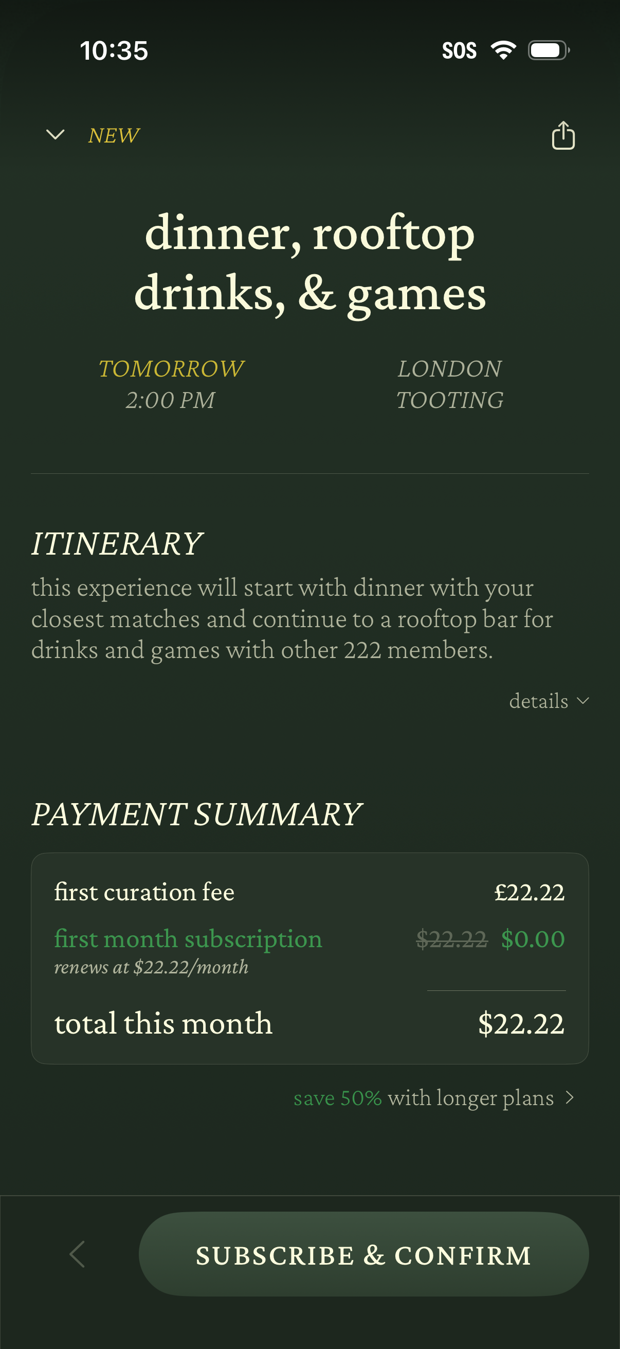
Task: Tap the Wi-Fi status icon
Action: [503, 51]
